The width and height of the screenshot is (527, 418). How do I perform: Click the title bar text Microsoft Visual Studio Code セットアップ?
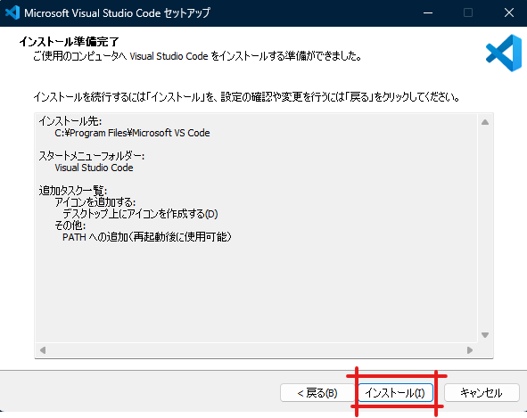pyautogui.click(x=118, y=12)
